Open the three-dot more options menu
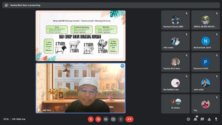The width and height of the screenshot is (222, 125). point(121,119)
